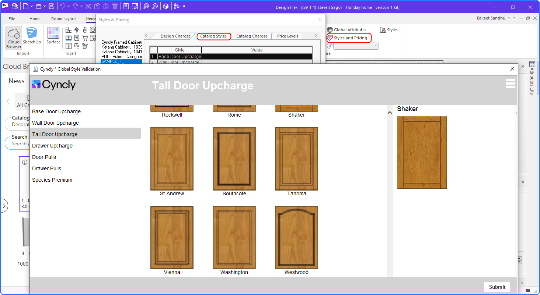Select Cyncly Framed Cabinetry catalog entry
This screenshot has height=295, width=540.
click(122, 42)
